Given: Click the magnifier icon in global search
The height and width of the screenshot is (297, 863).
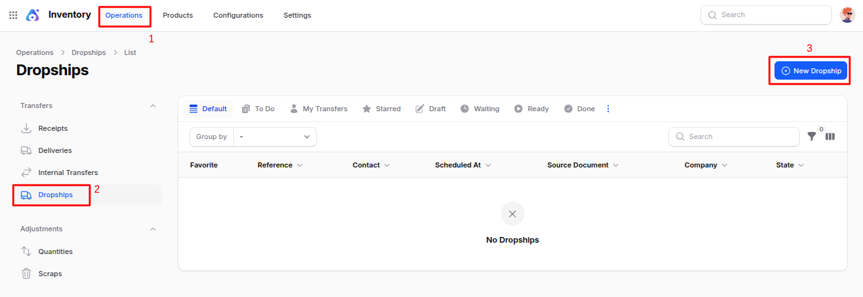Looking at the screenshot, I should (x=713, y=15).
